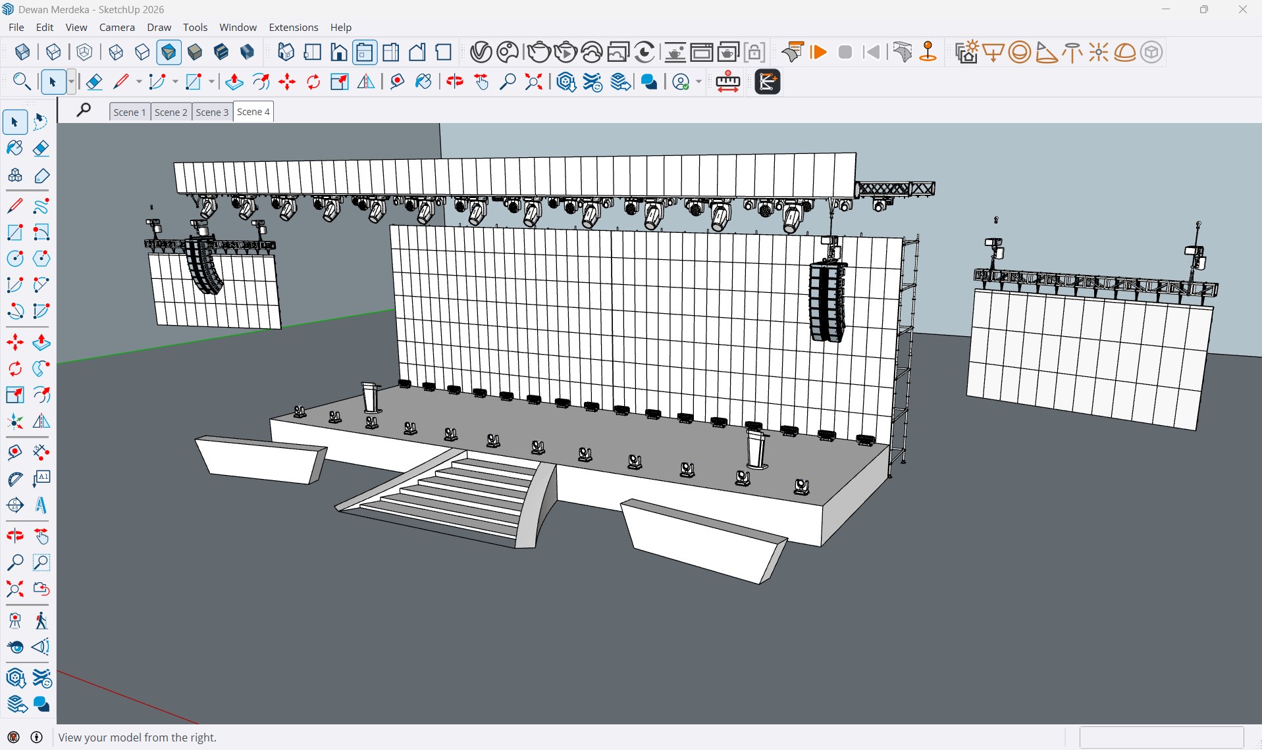Add a V-Ray Sphere Light
Viewport: 1262px width, 750px height.
[x=1020, y=52]
